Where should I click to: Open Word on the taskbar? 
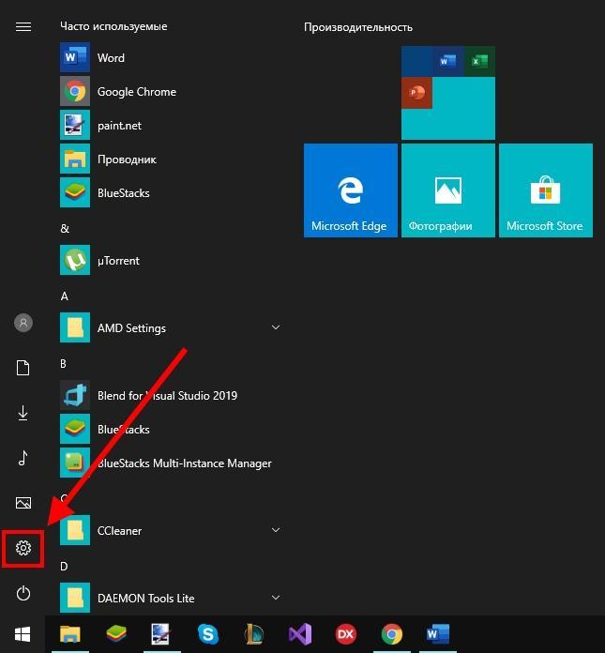point(438,634)
